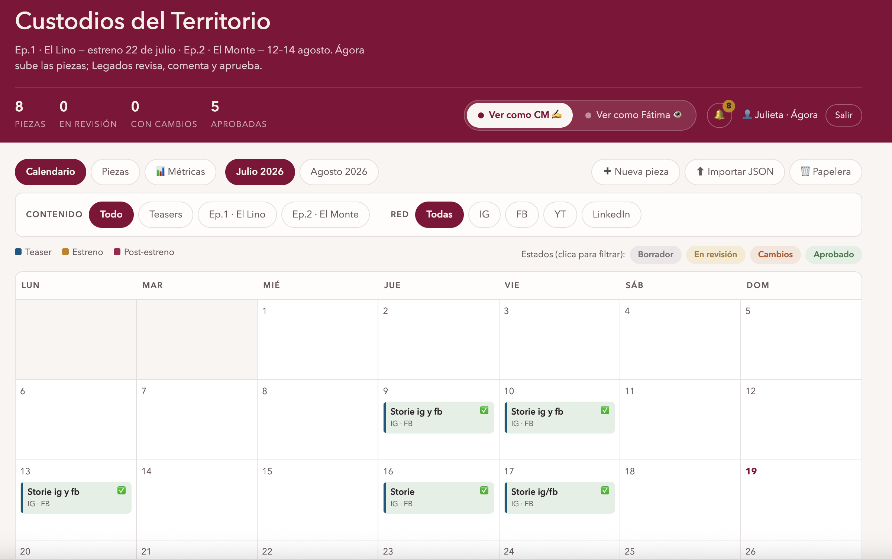The image size is (892, 559).
Task: Open the Papelera
Action: tap(826, 172)
